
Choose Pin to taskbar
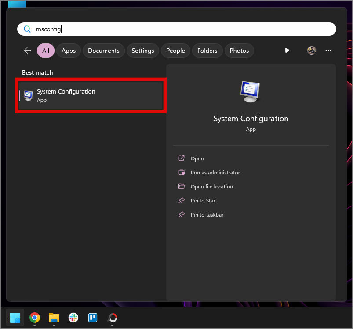[x=207, y=215]
